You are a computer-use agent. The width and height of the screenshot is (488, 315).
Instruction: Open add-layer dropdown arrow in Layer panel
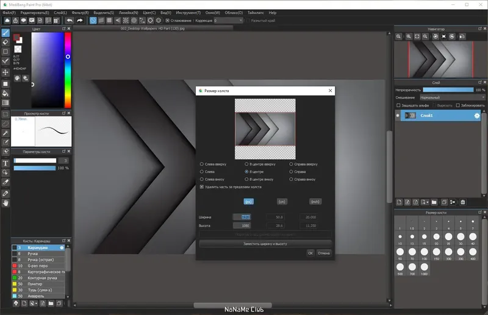pyautogui.click(x=428, y=202)
